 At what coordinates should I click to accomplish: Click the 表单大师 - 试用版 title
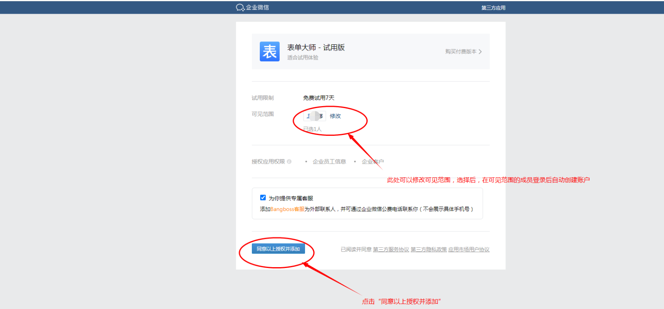point(316,48)
